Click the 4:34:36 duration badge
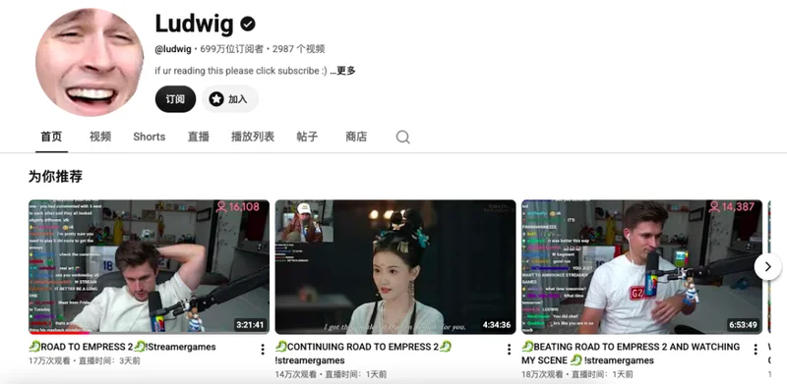Viewport: 787px width, 384px height. click(497, 325)
